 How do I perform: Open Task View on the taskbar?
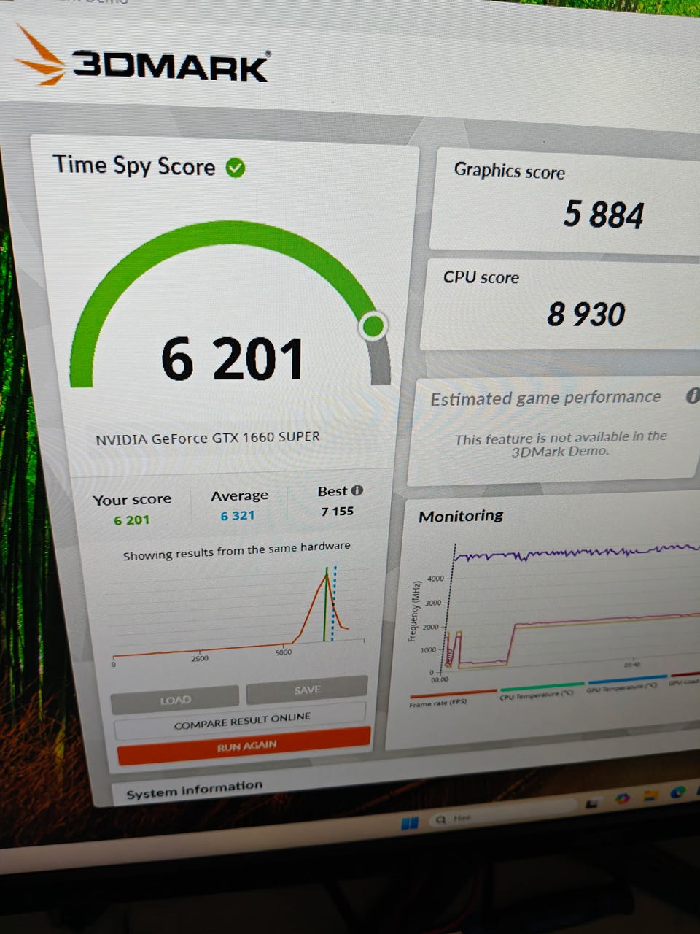point(592,803)
